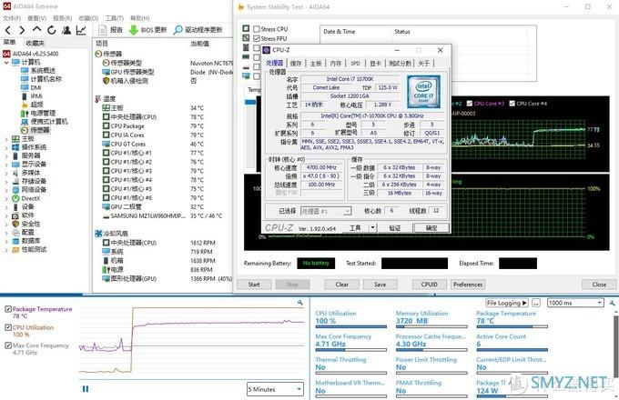Click the wrench icon above the bottom graph

tap(300, 303)
